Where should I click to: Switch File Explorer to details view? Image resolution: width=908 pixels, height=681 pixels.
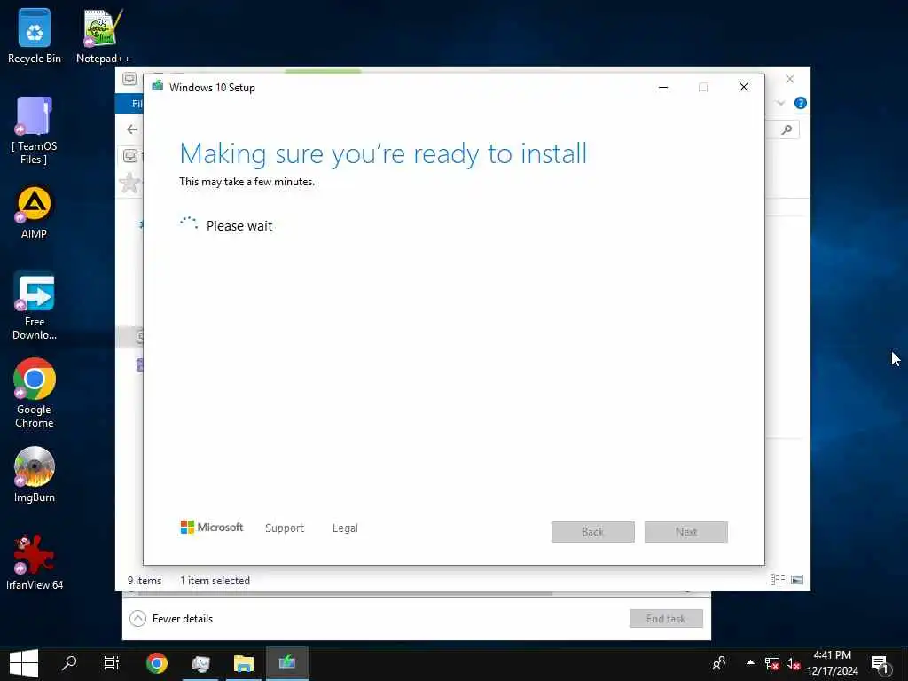pyautogui.click(x=778, y=580)
